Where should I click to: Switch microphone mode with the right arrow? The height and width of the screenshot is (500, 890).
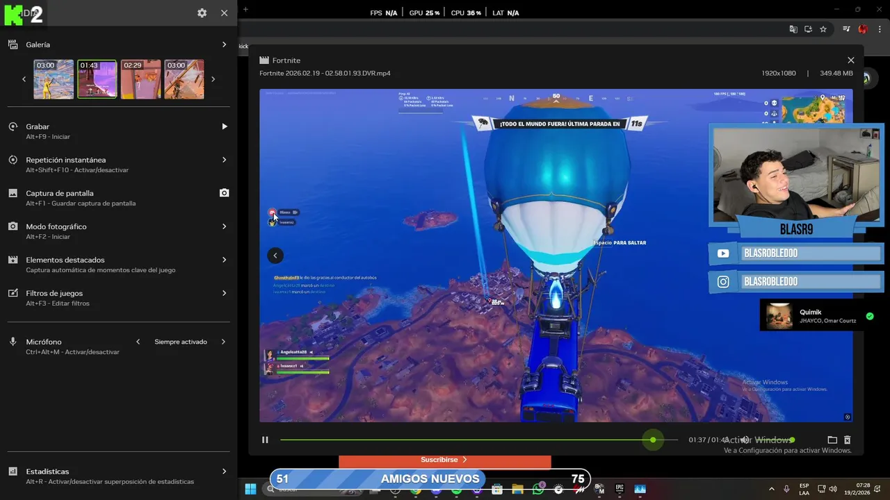(223, 342)
